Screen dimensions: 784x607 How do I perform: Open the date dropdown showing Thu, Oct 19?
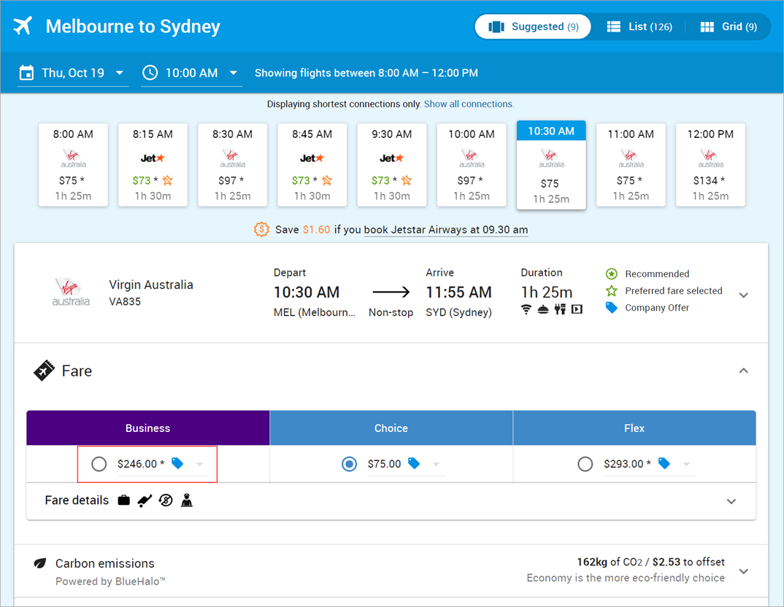click(x=73, y=73)
